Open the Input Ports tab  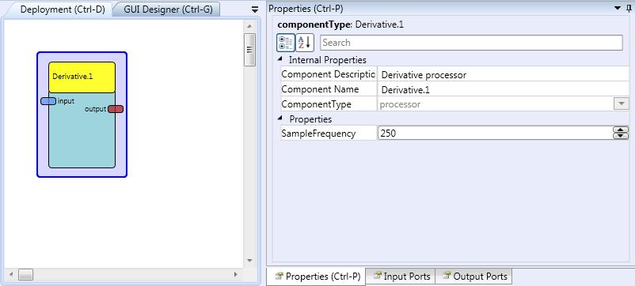click(x=401, y=277)
